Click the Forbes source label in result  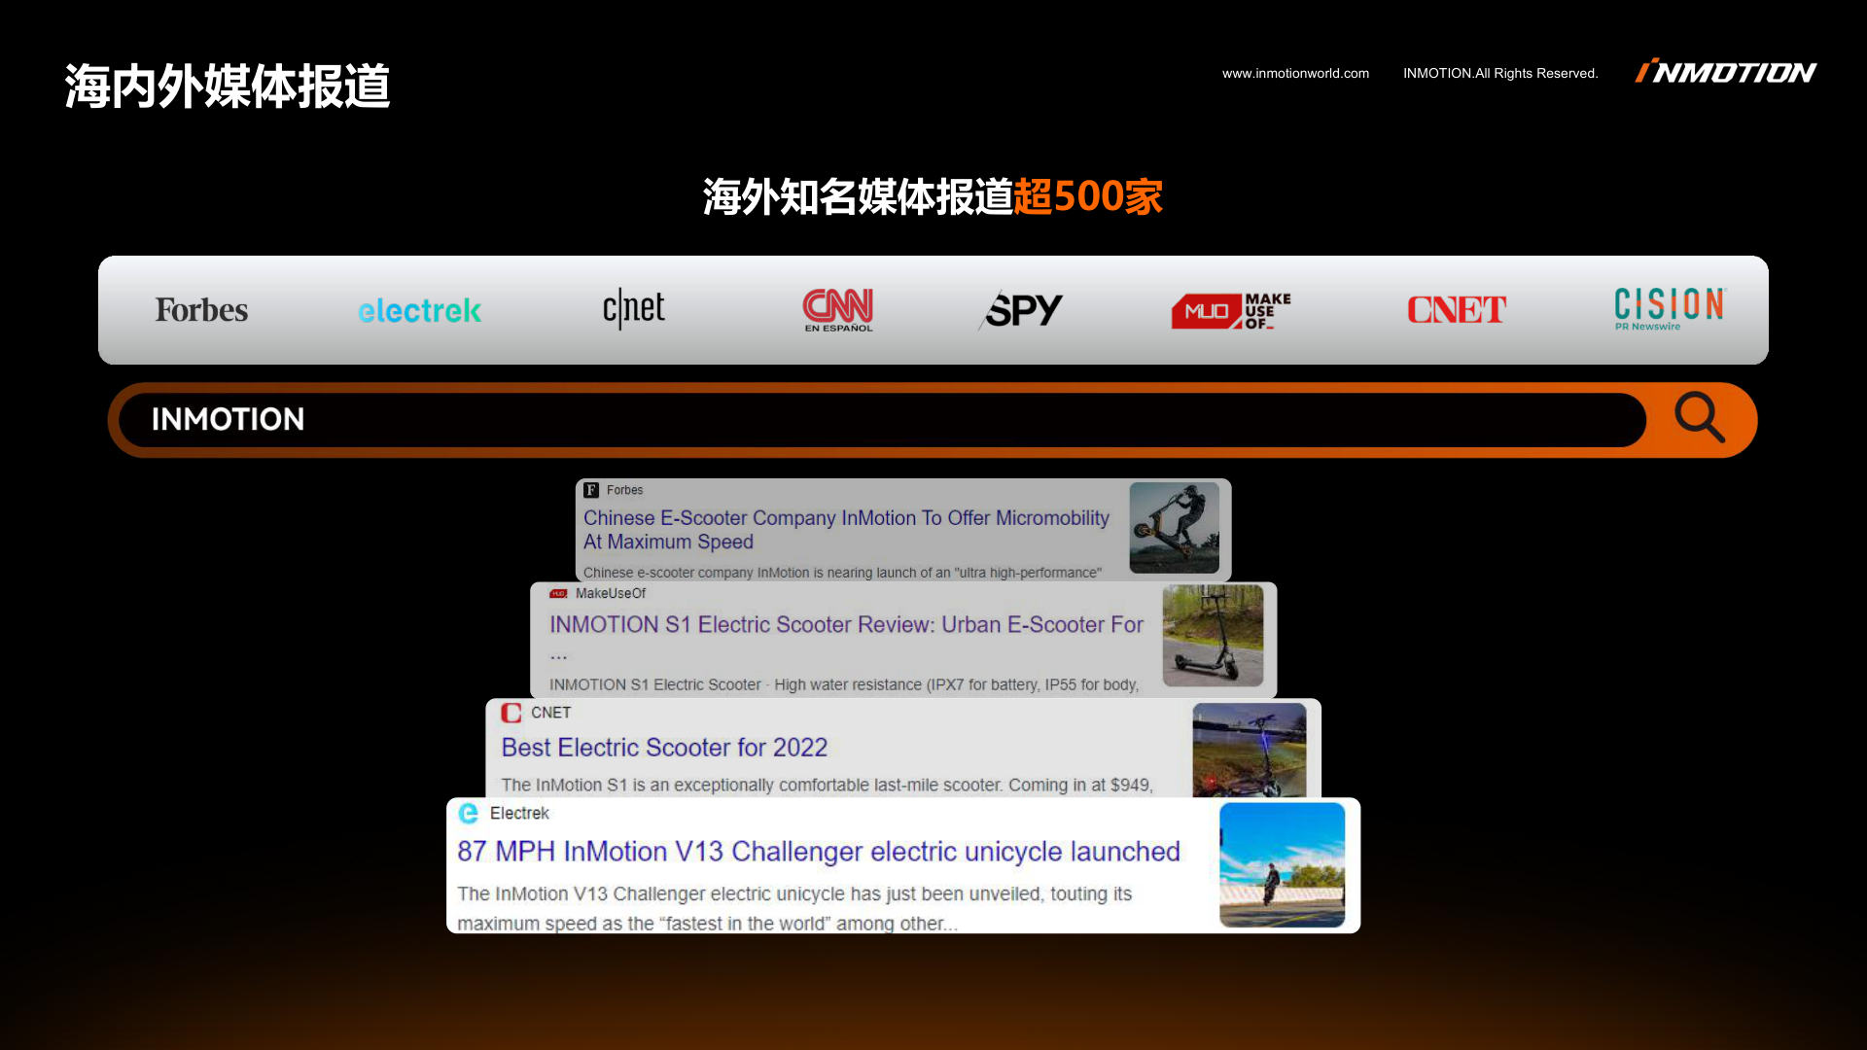click(x=624, y=490)
